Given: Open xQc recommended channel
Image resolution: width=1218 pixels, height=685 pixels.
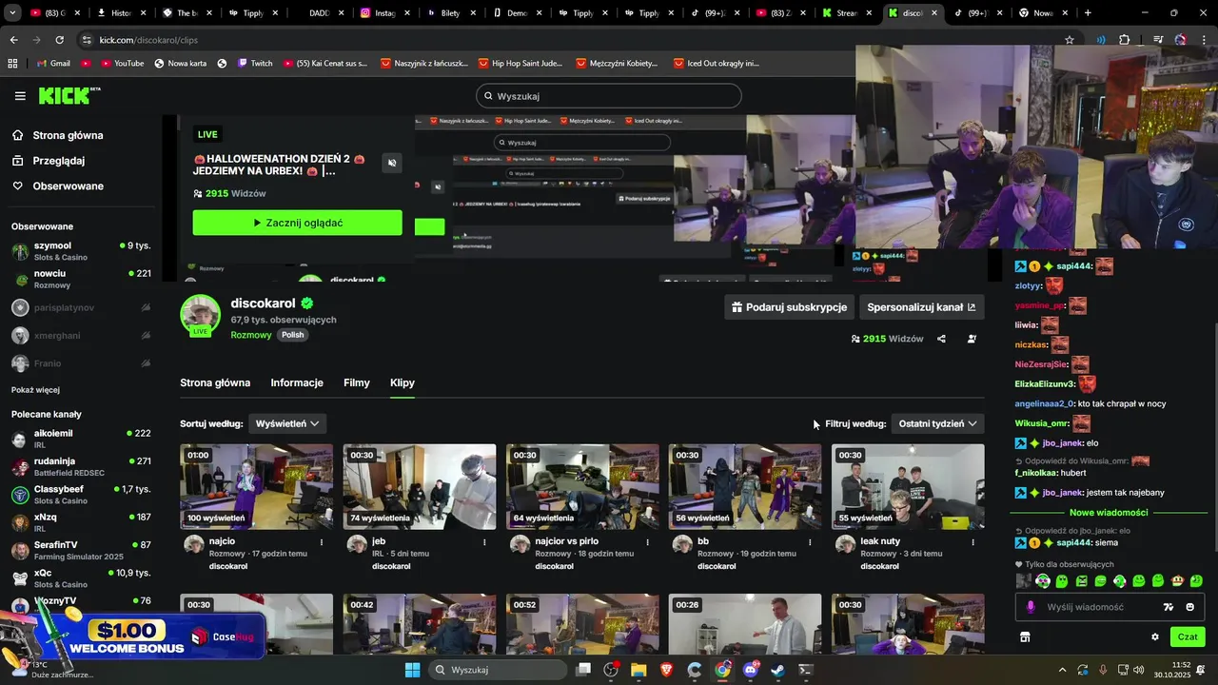Looking at the screenshot, I should [x=81, y=578].
